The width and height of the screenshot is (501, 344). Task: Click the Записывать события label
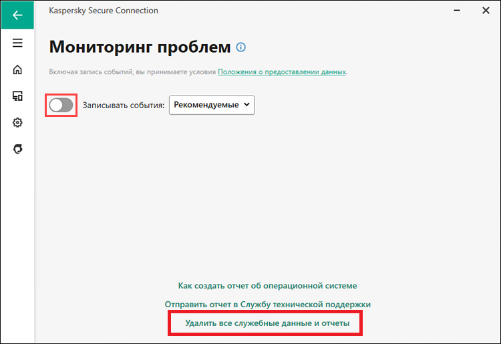(124, 106)
